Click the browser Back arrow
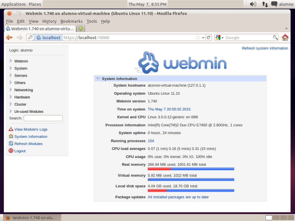This screenshot has height=221, width=295. click(x=9, y=38)
